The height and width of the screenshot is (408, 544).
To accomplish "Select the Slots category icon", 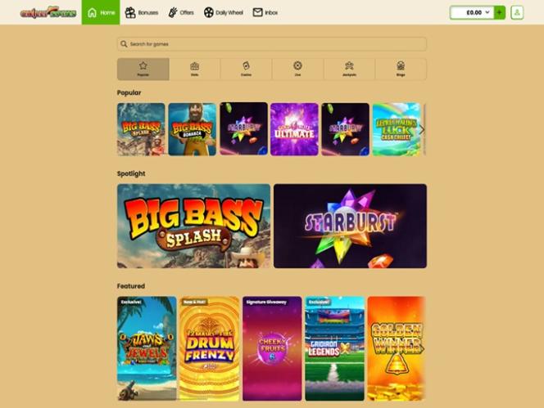I will pos(195,65).
